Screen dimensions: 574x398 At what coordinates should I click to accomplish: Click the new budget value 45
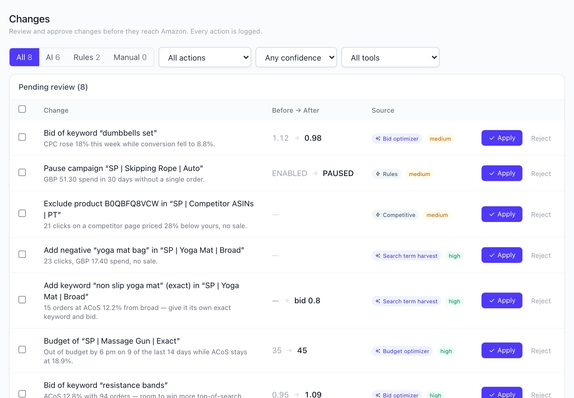coord(302,350)
